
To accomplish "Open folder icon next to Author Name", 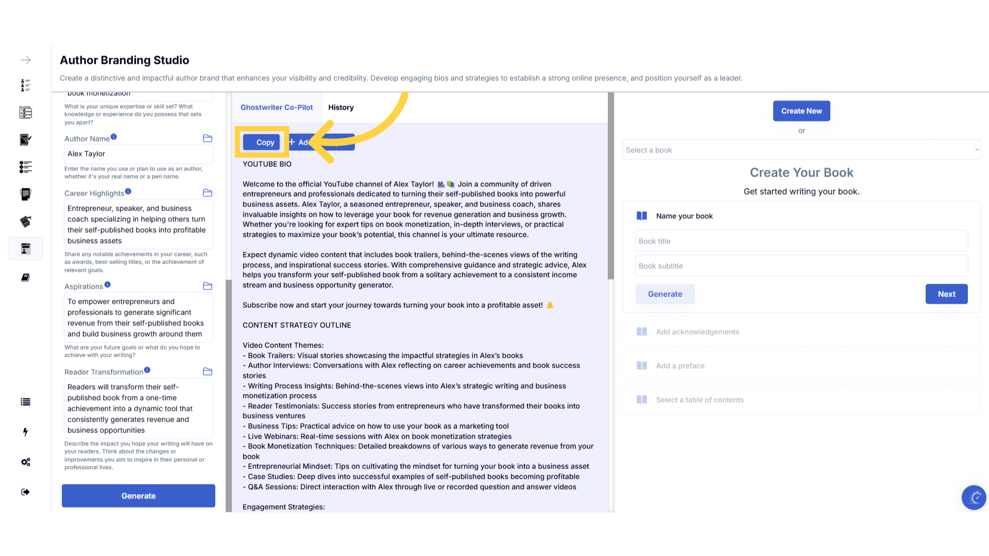I will [208, 138].
